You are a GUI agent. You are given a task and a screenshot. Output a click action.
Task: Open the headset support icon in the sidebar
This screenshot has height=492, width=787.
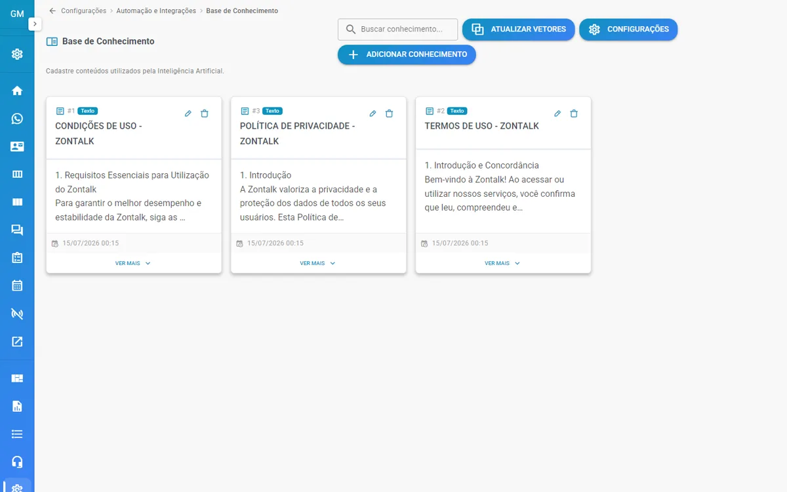coord(17,462)
